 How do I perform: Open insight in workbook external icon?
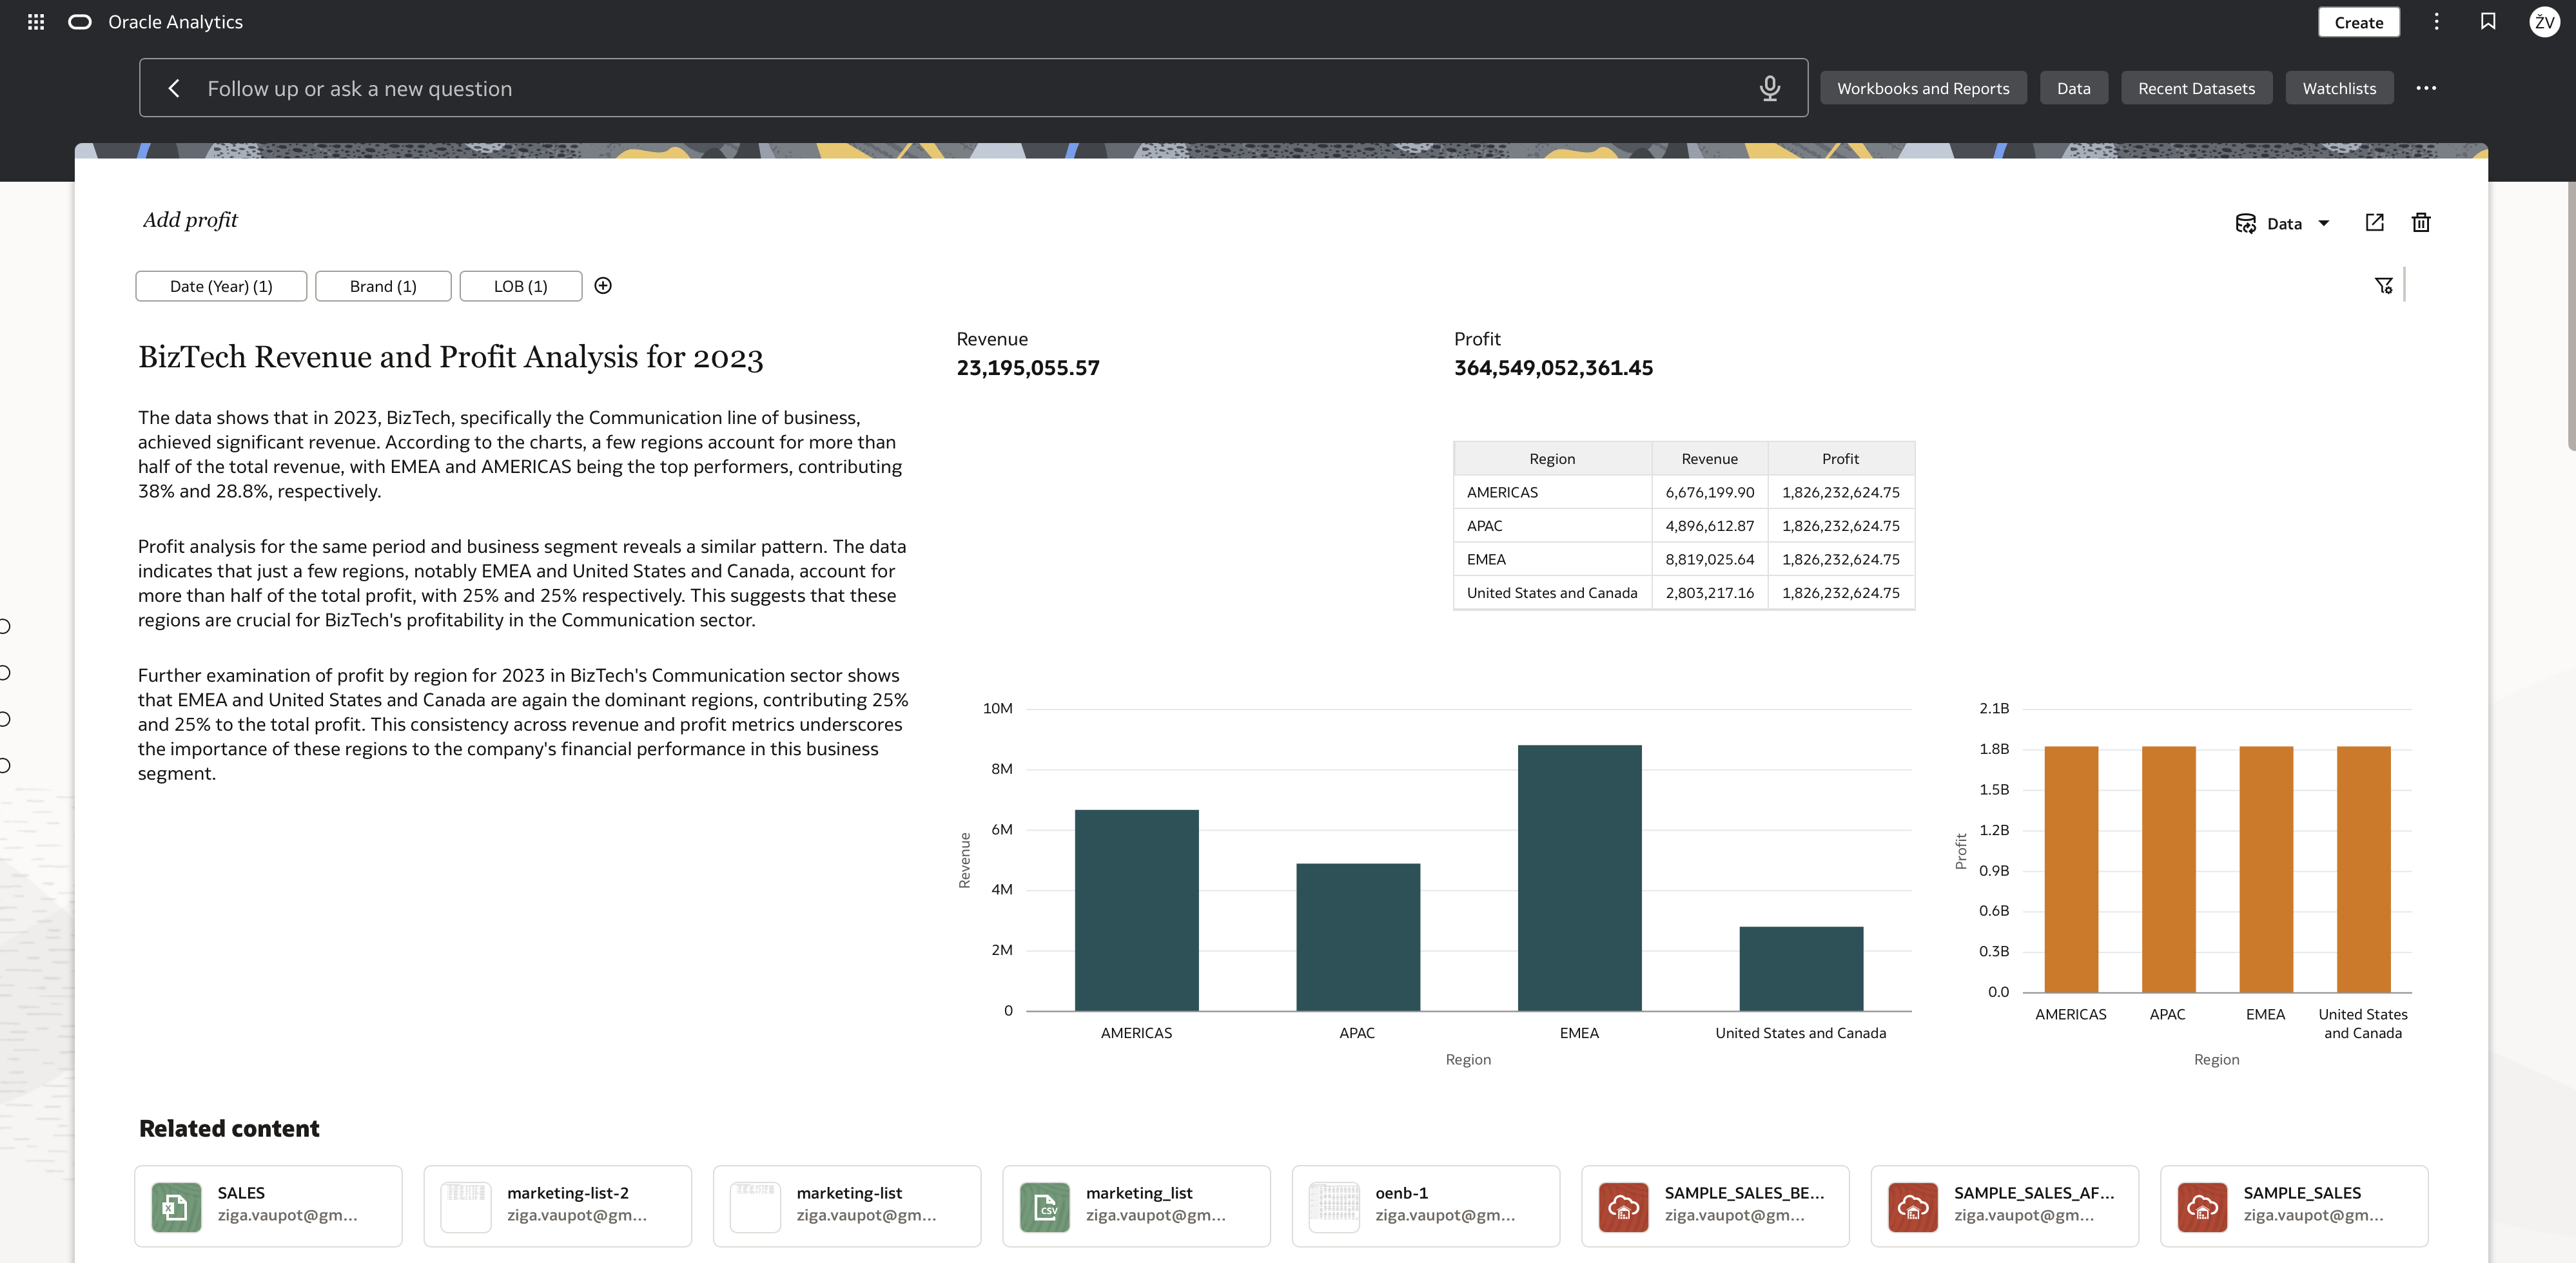[x=2374, y=223]
